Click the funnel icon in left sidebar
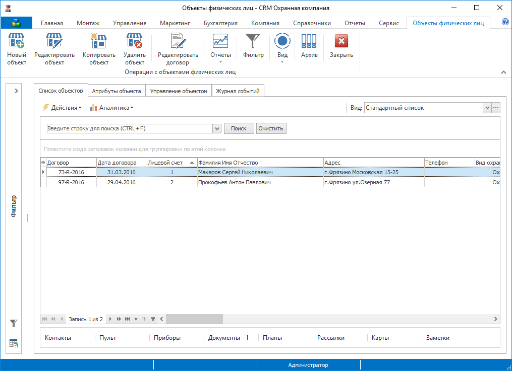This screenshot has height=371, width=512. click(x=14, y=323)
